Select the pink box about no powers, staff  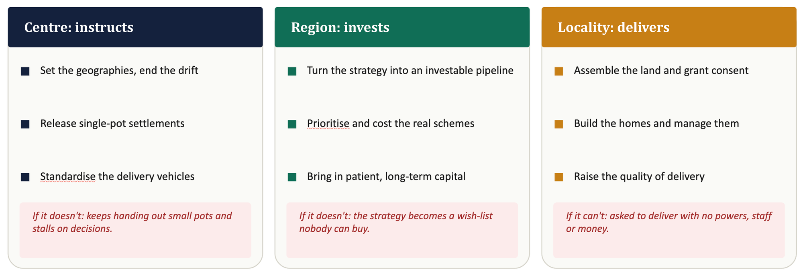[669, 230]
